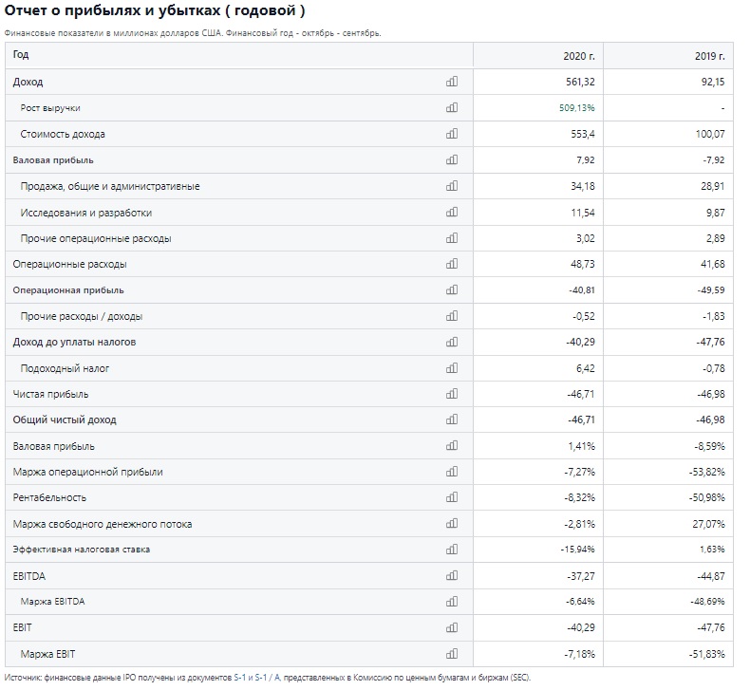Viewport: 750px width, 690px height.
Task: Show chart for Операционная прибыль row
Action: 452,289
